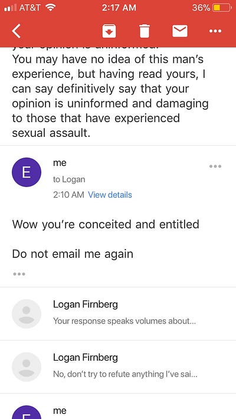
Task: Tap the 'to Logan' recipient line
Action: [x=69, y=179]
